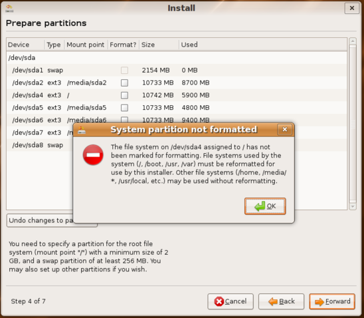This screenshot has height=318, width=364.
Task: Select the /dev/sda8 swap partition row
Action: point(40,145)
